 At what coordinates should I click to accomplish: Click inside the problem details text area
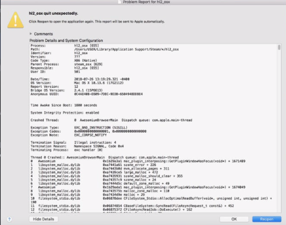click(153, 128)
